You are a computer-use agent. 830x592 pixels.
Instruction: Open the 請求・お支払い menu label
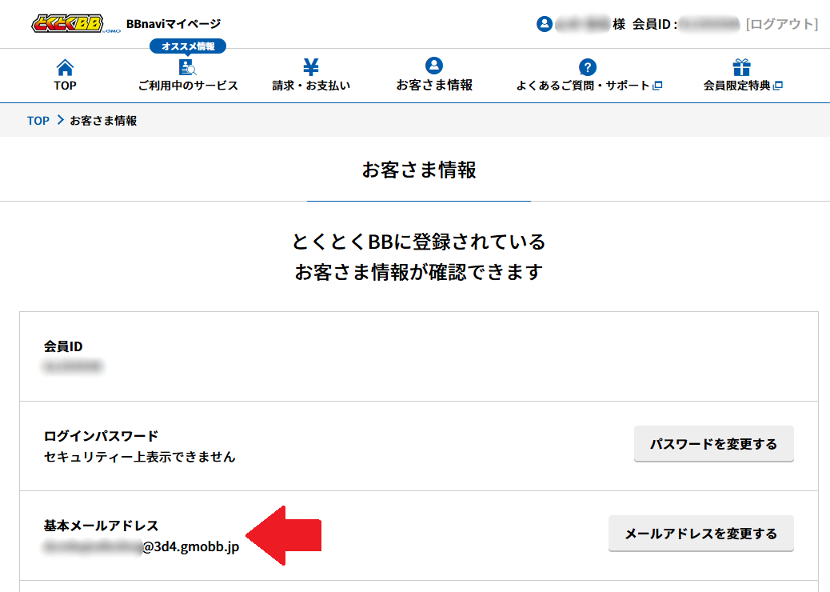(x=311, y=86)
